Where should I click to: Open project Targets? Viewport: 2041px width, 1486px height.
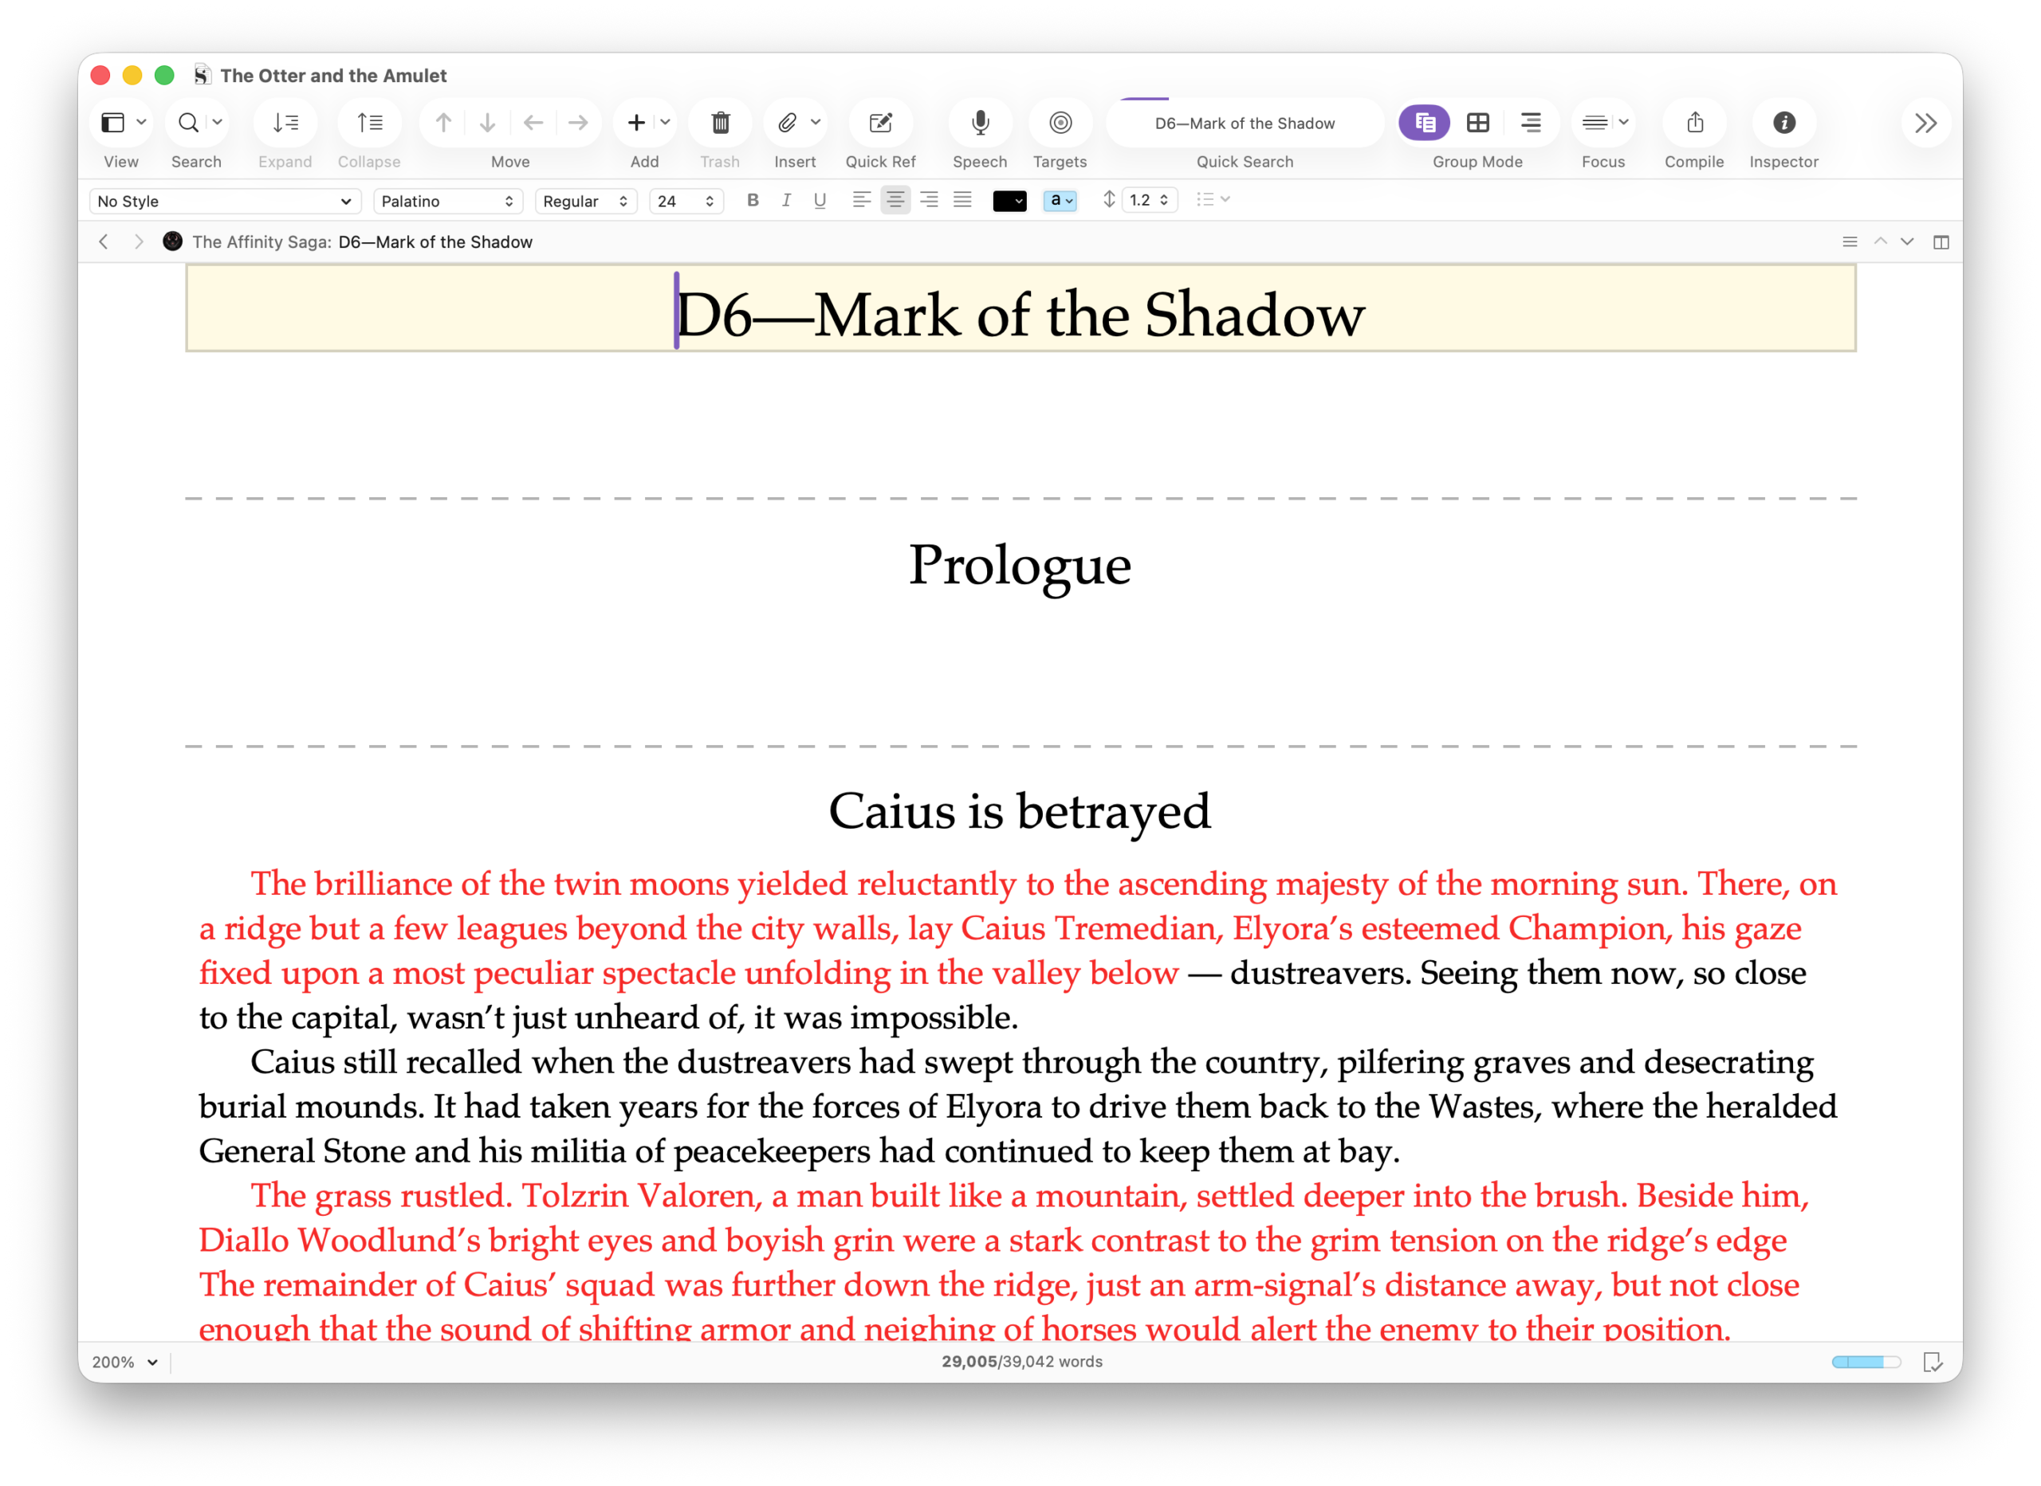pyautogui.click(x=1060, y=123)
